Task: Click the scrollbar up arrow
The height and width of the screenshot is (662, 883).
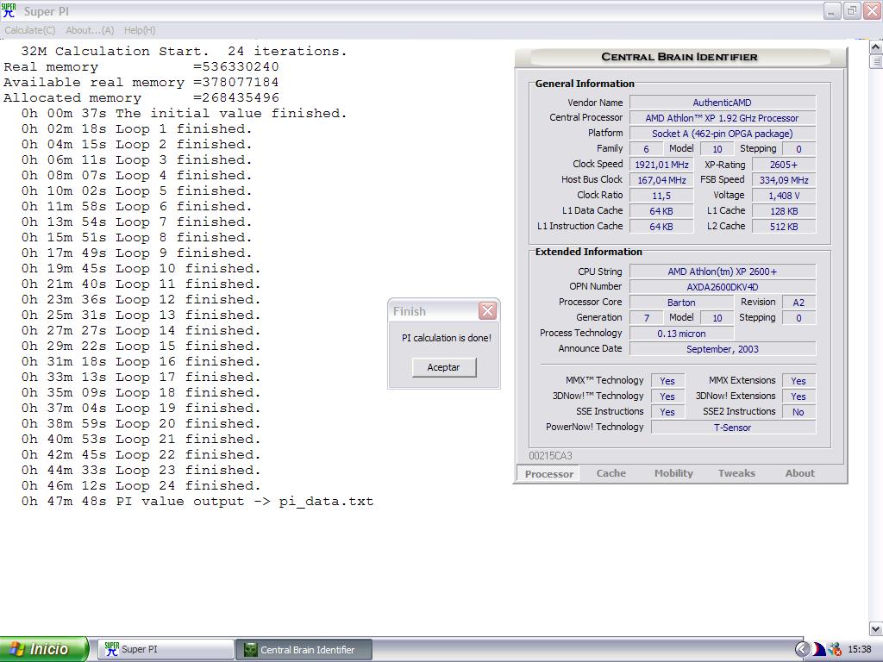Action: pyautogui.click(x=876, y=47)
